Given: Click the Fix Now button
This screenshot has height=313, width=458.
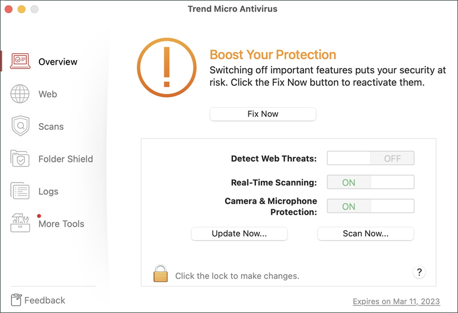Looking at the screenshot, I should coord(263,114).
